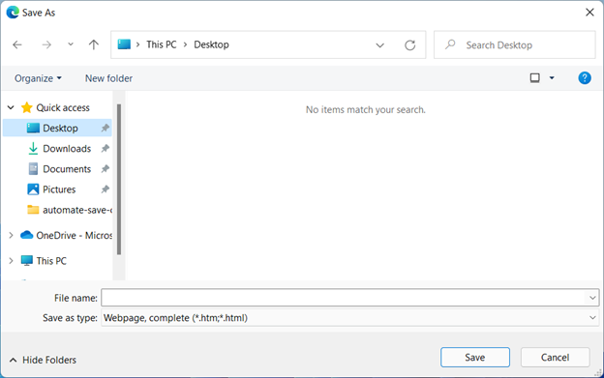Click the Downloads arrow icon
The image size is (604, 378).
pos(33,149)
